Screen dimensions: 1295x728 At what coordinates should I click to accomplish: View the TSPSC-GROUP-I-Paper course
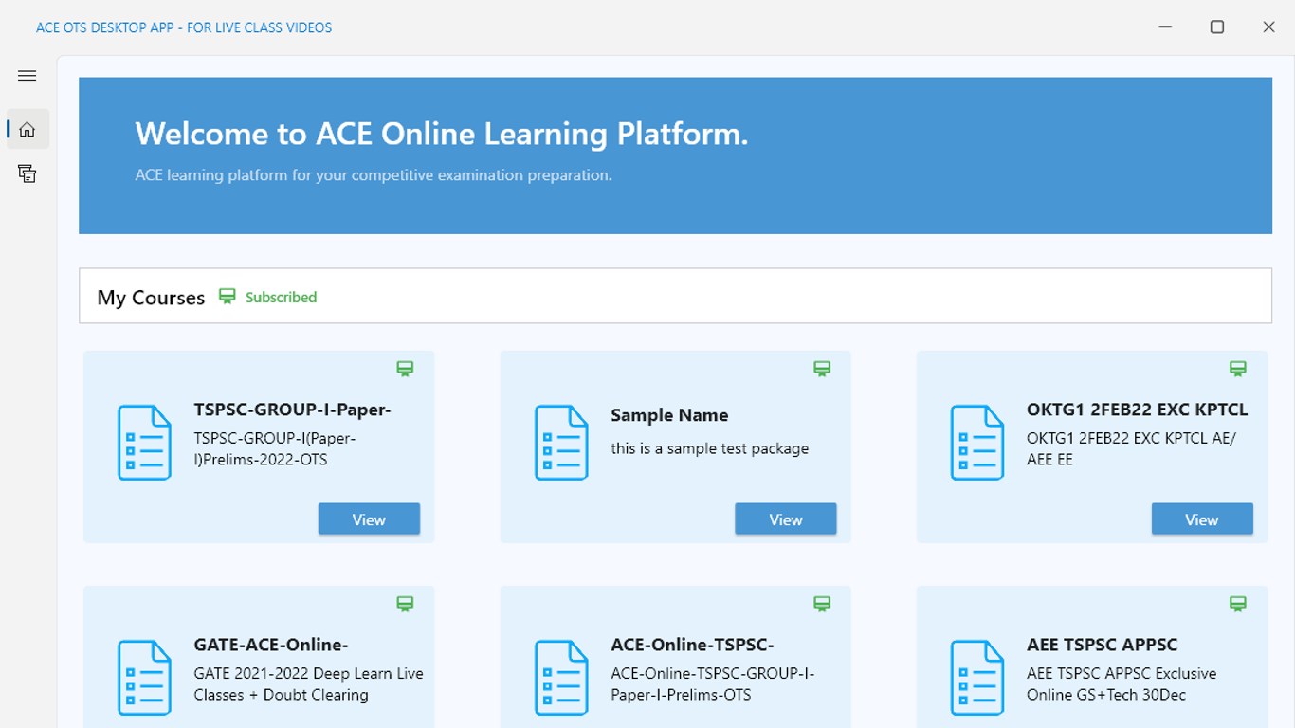(369, 519)
